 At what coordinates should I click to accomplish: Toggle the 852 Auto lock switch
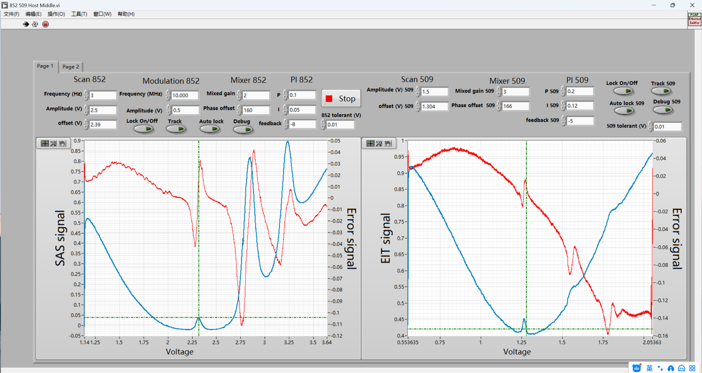[210, 129]
